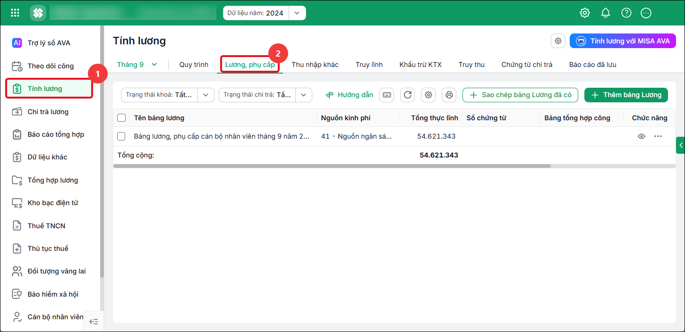Open settings gear in top header
Viewport: 685px width, 332px height.
coord(585,13)
